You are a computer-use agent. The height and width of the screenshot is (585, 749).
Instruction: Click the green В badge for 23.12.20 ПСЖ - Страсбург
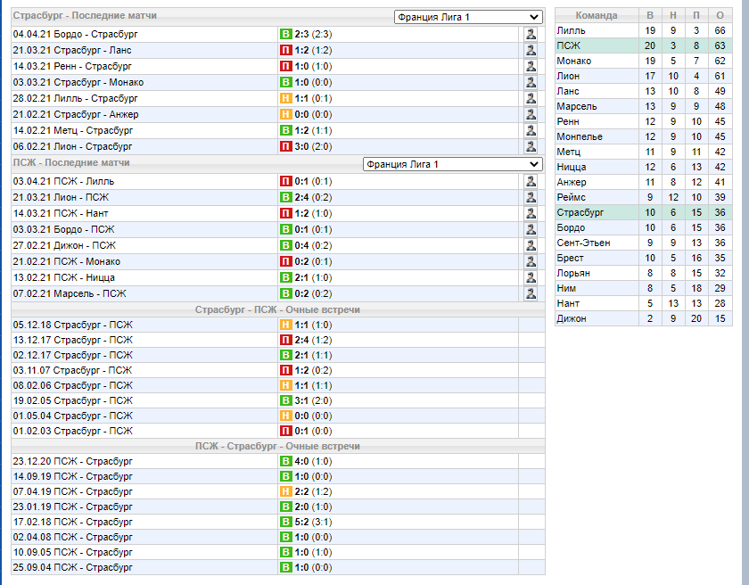pyautogui.click(x=285, y=461)
